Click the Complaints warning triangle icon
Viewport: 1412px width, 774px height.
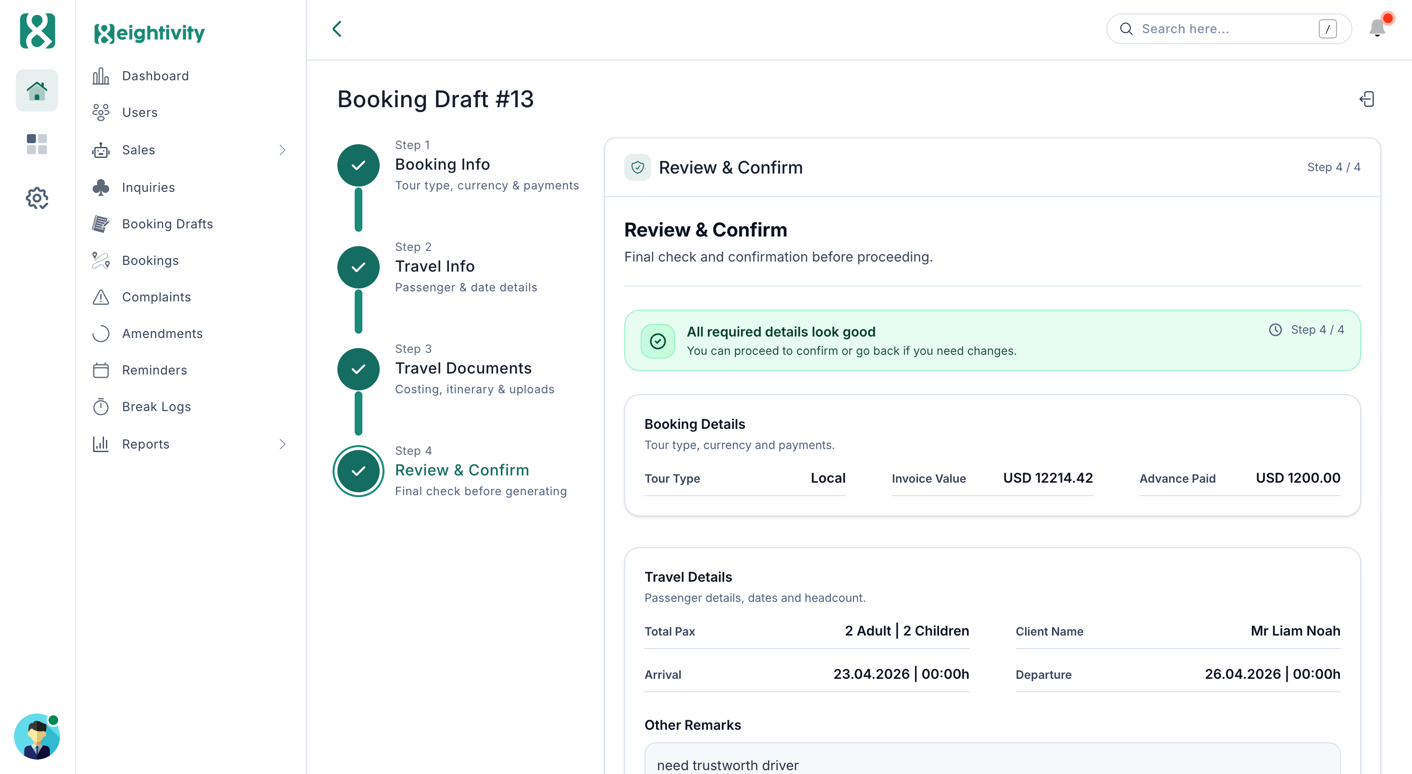point(101,297)
